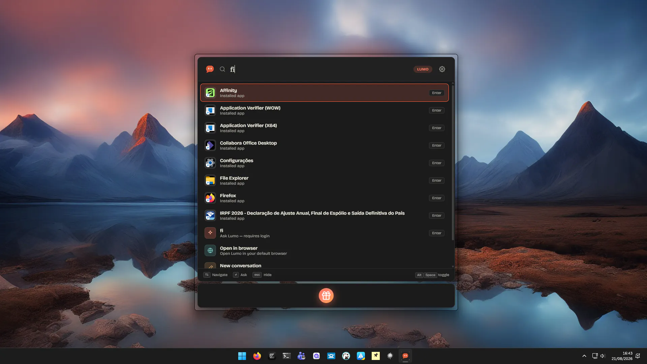Launch Collabora Office Desktop from its icon
The width and height of the screenshot is (647, 364).
210,145
